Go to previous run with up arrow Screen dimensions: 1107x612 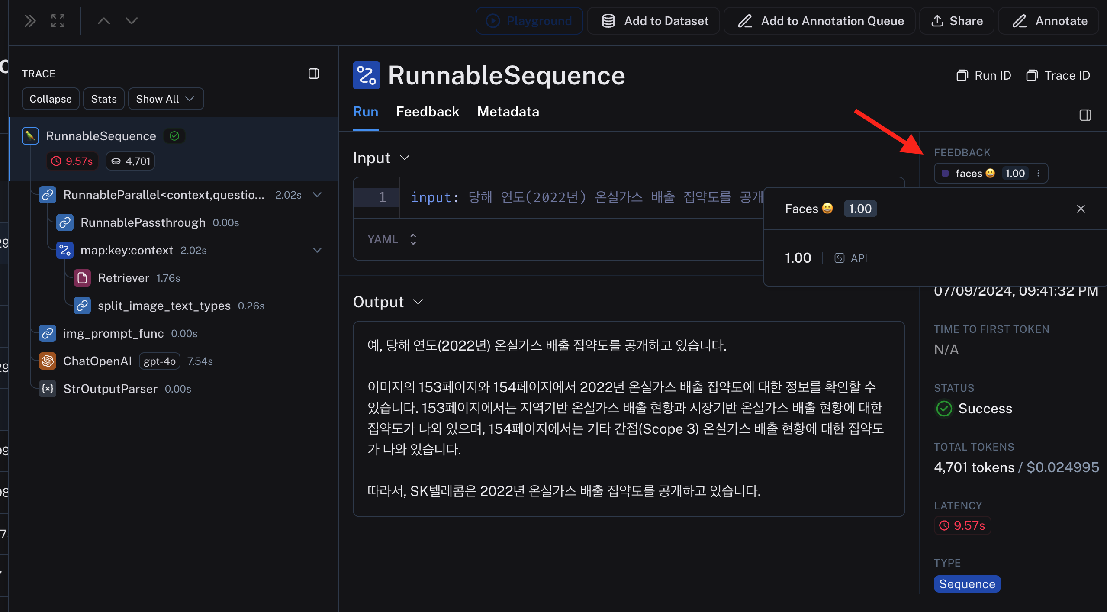(x=103, y=21)
